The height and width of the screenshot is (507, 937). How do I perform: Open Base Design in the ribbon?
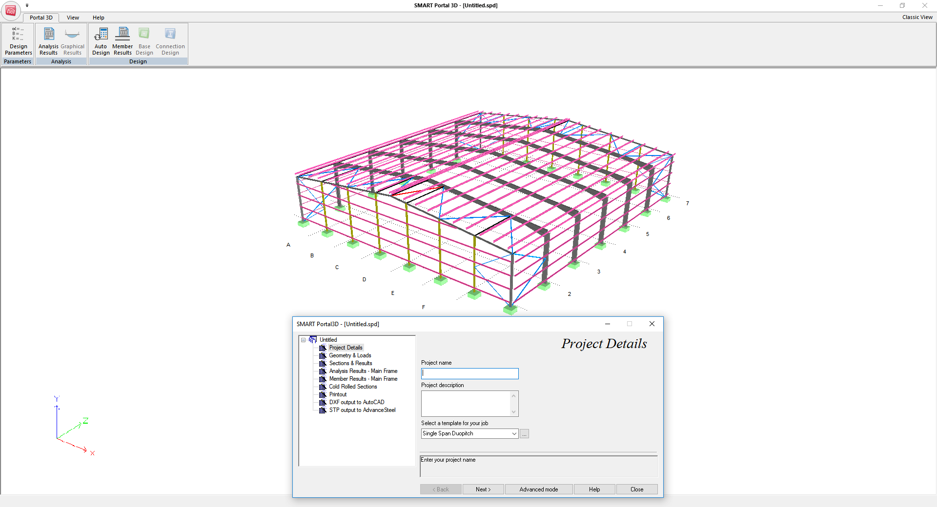tap(144, 41)
